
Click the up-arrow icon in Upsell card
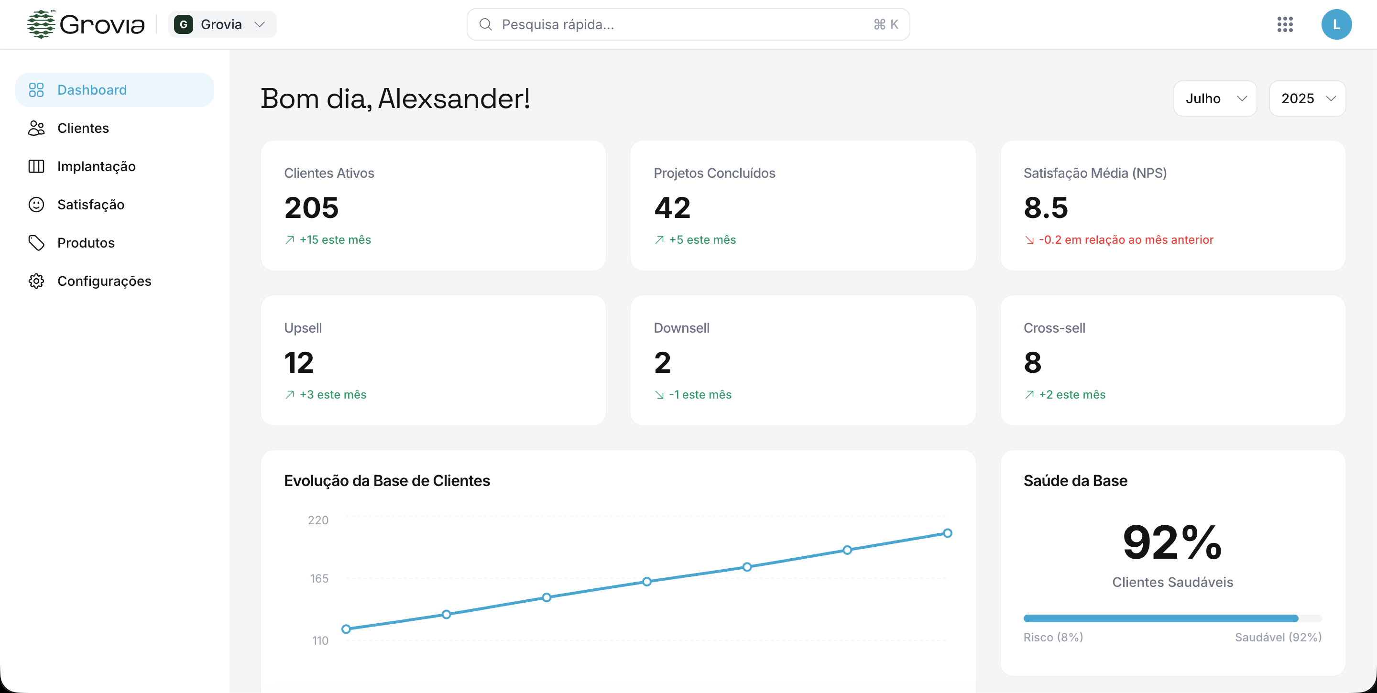click(290, 395)
